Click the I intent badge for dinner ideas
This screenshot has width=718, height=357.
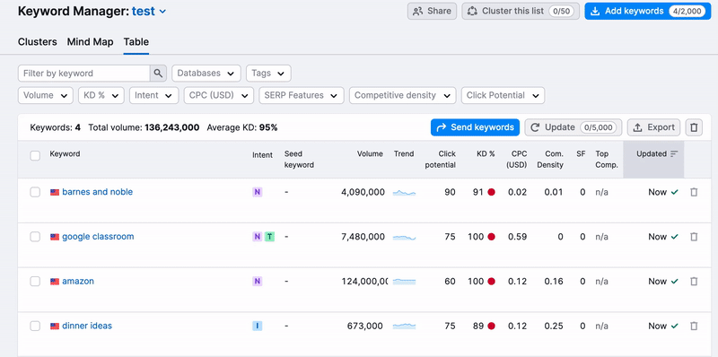[258, 326]
